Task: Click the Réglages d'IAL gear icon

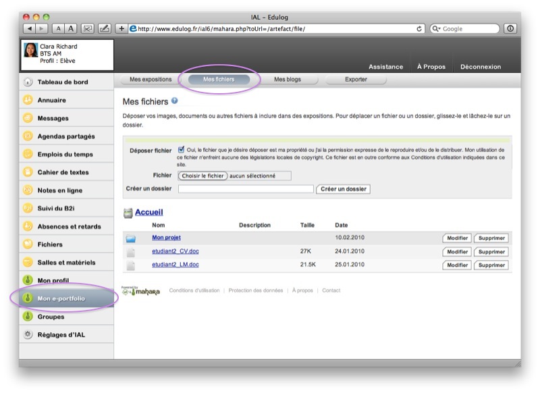Action: coord(28,334)
